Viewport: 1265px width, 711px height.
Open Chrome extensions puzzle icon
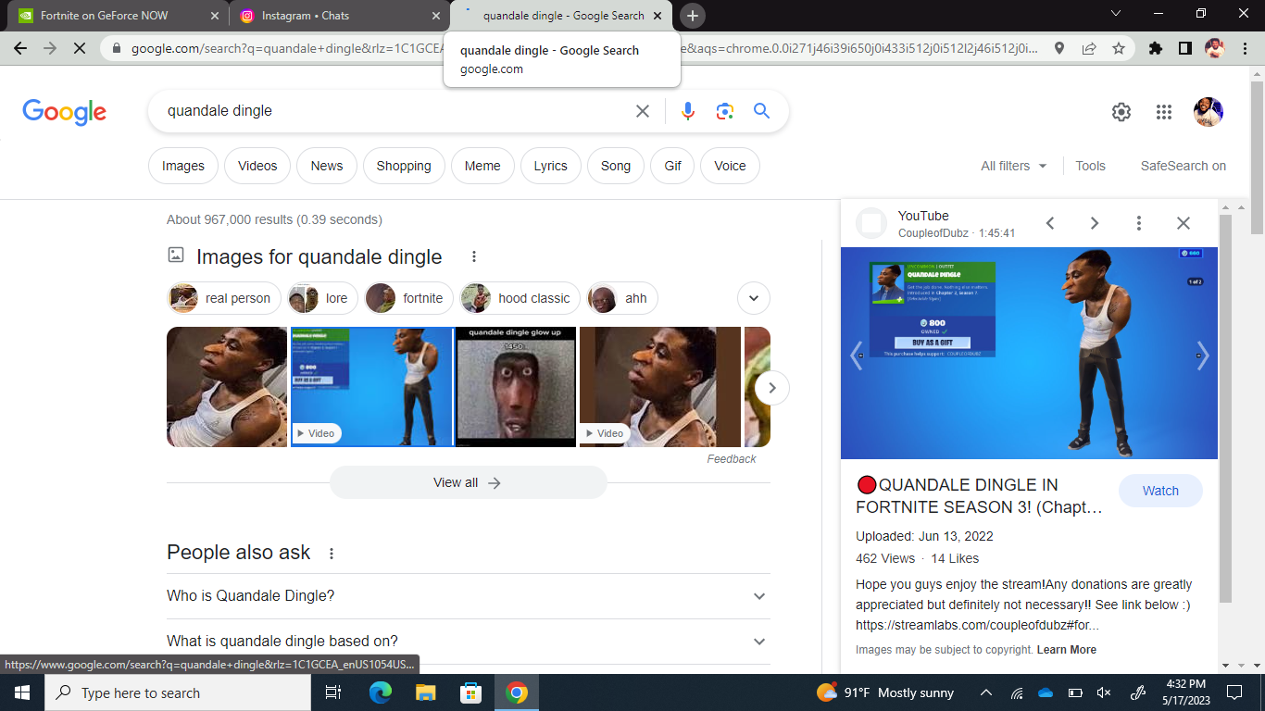point(1155,48)
